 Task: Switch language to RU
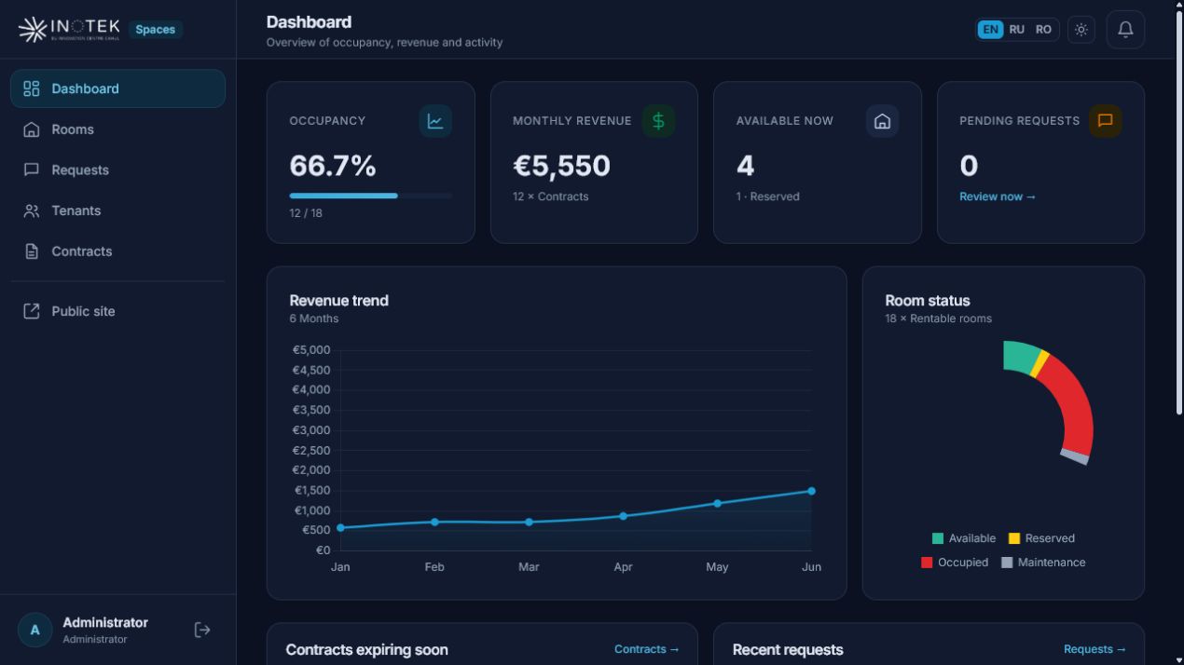coord(1017,30)
